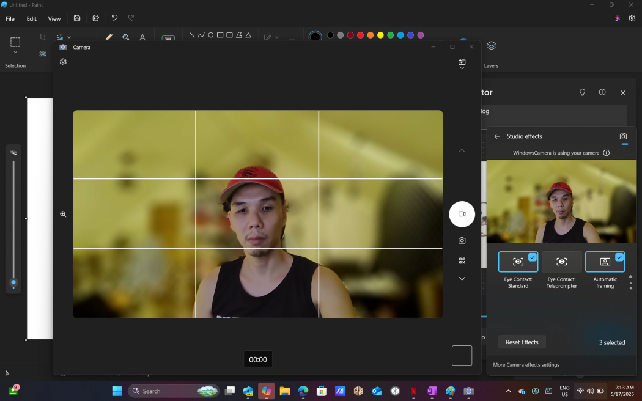Expand the Selection tool dropdown

[x=15, y=53]
